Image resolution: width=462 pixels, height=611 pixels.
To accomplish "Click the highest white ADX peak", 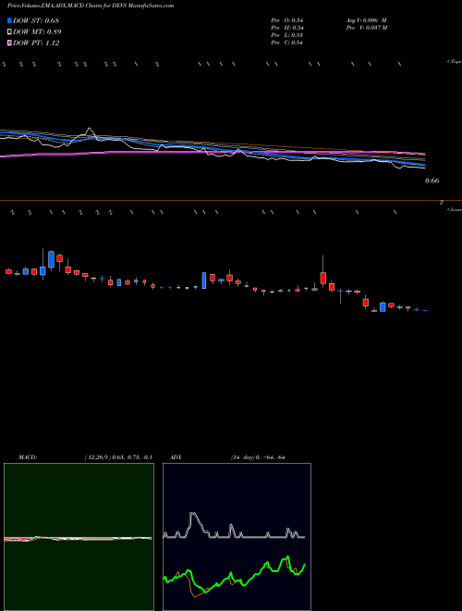I will pos(193,514).
